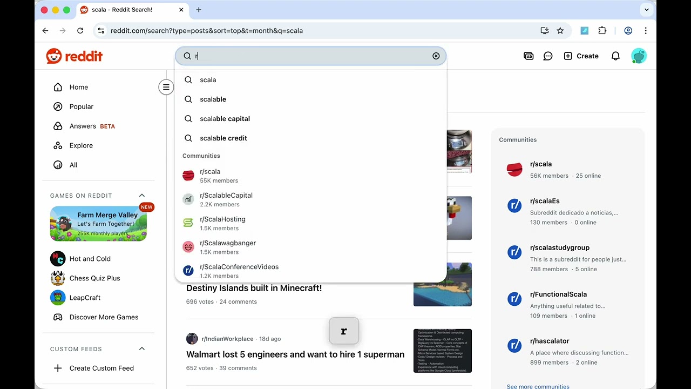Bookmark this page with the star
This screenshot has height=389, width=691.
point(560,31)
